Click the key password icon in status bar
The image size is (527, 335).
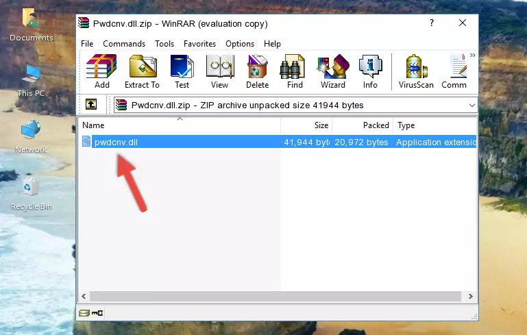97,313
